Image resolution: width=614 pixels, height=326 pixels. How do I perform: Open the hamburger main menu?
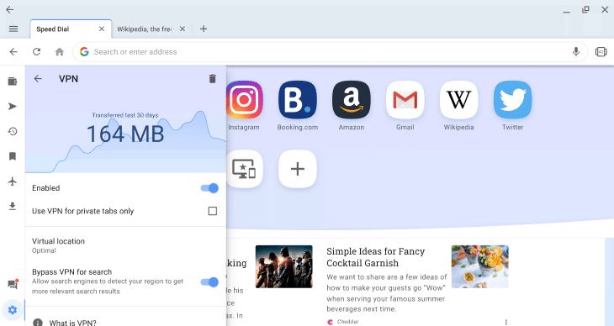coord(13,29)
